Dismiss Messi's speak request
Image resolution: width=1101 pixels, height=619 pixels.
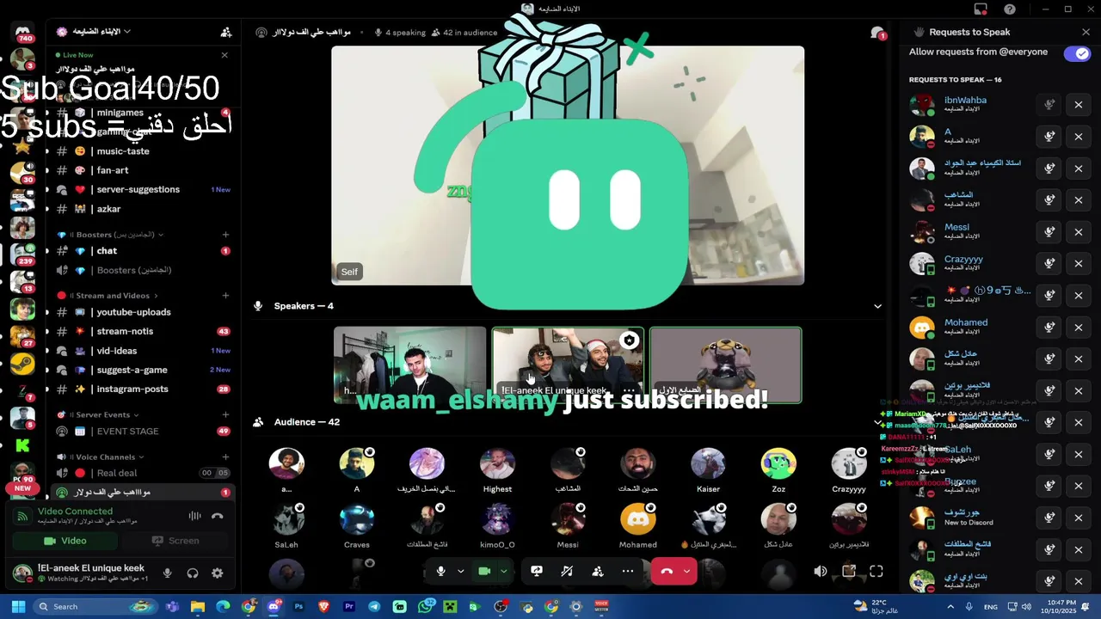pos(1079,232)
